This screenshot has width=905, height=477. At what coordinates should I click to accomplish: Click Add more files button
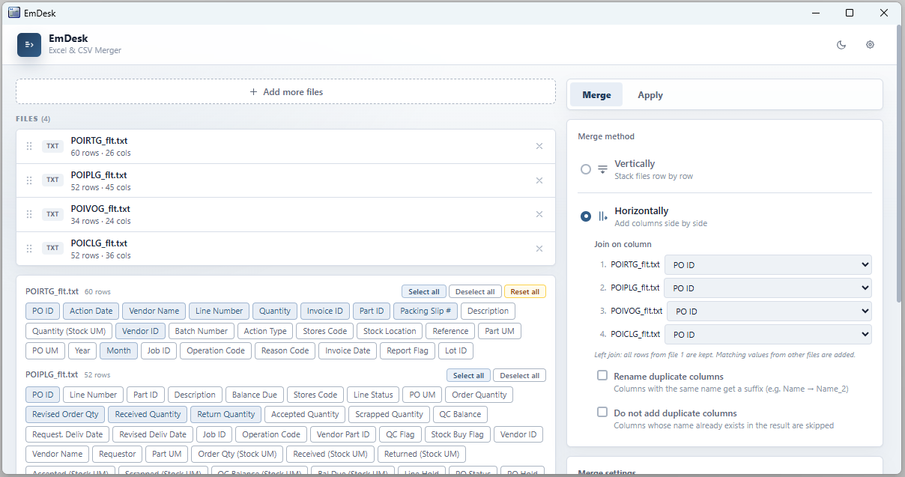coord(285,92)
